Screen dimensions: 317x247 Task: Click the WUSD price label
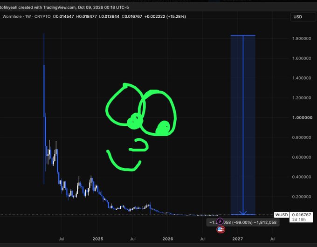(282, 215)
